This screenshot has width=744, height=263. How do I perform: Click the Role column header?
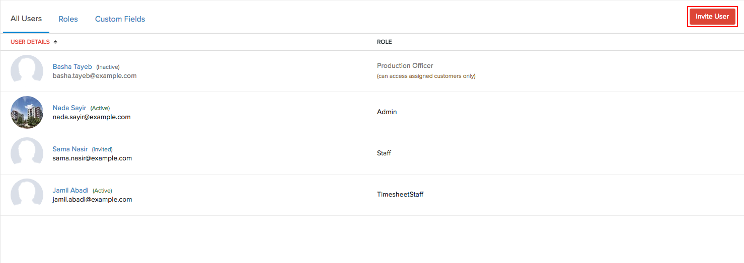pyautogui.click(x=384, y=42)
